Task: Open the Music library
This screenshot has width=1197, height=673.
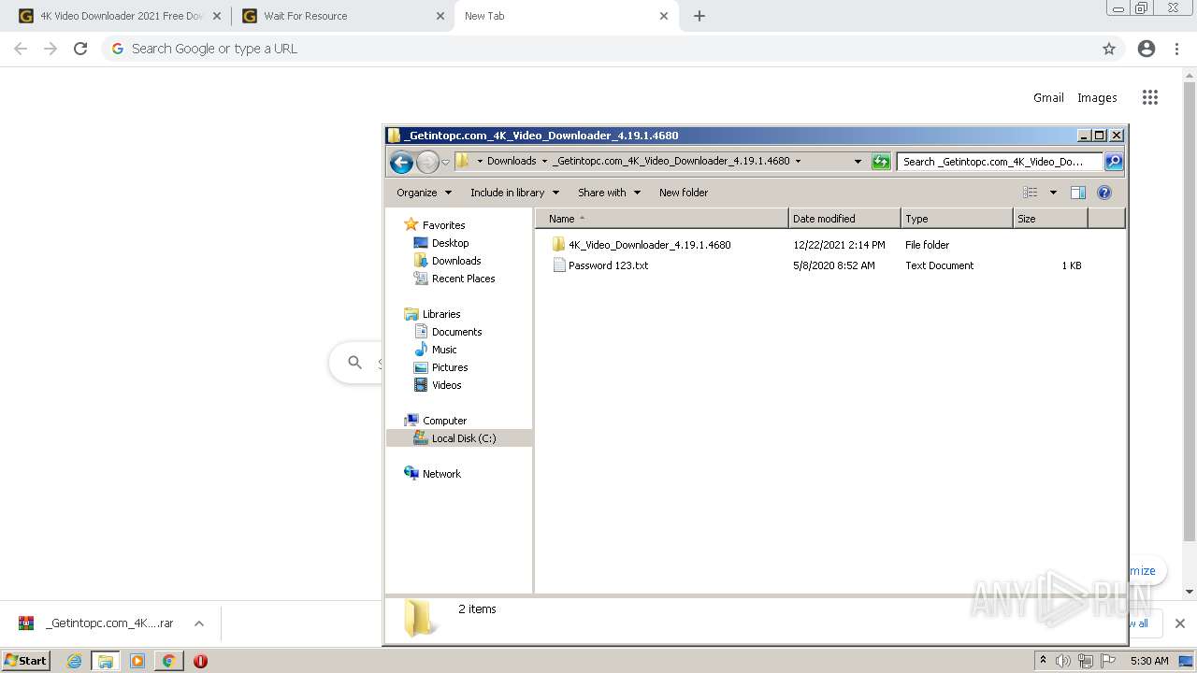Action: (444, 350)
